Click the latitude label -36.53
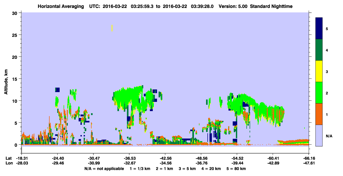Screen dimensions: 343x176 click(x=129, y=158)
